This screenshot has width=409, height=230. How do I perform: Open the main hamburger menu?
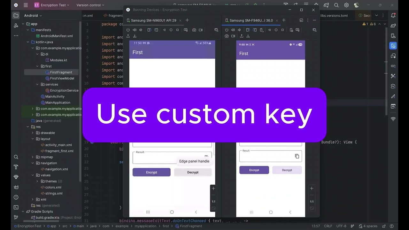click(x=26, y=5)
